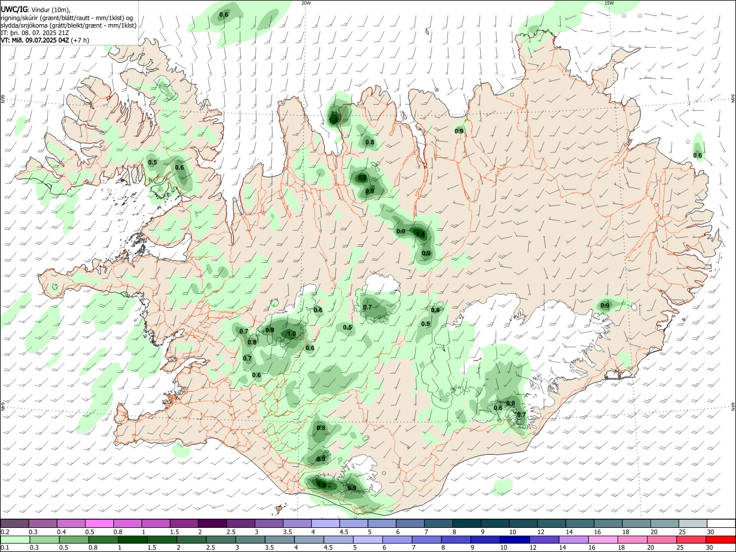Select the deep purple swatch labeled 2 in upper scale
736x552 pixels.
tap(212, 523)
